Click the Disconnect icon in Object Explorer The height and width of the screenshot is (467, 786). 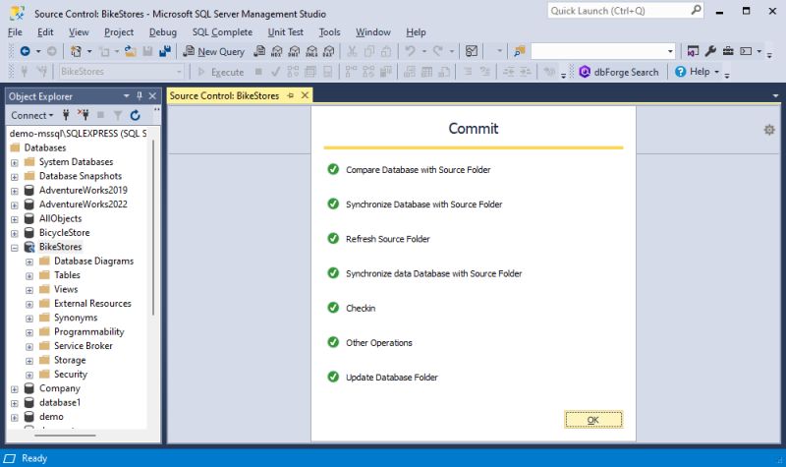tap(84, 115)
